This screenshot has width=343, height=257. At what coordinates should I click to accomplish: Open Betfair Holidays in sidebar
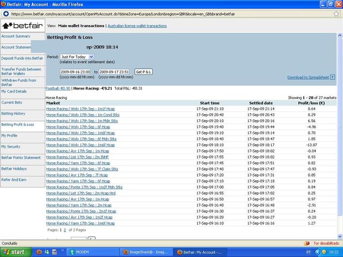(x=14, y=169)
